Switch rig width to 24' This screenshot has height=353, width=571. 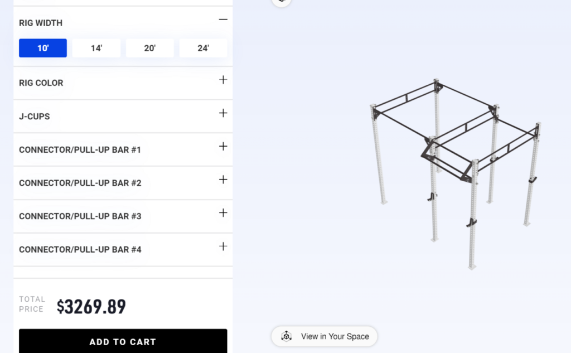tap(203, 48)
